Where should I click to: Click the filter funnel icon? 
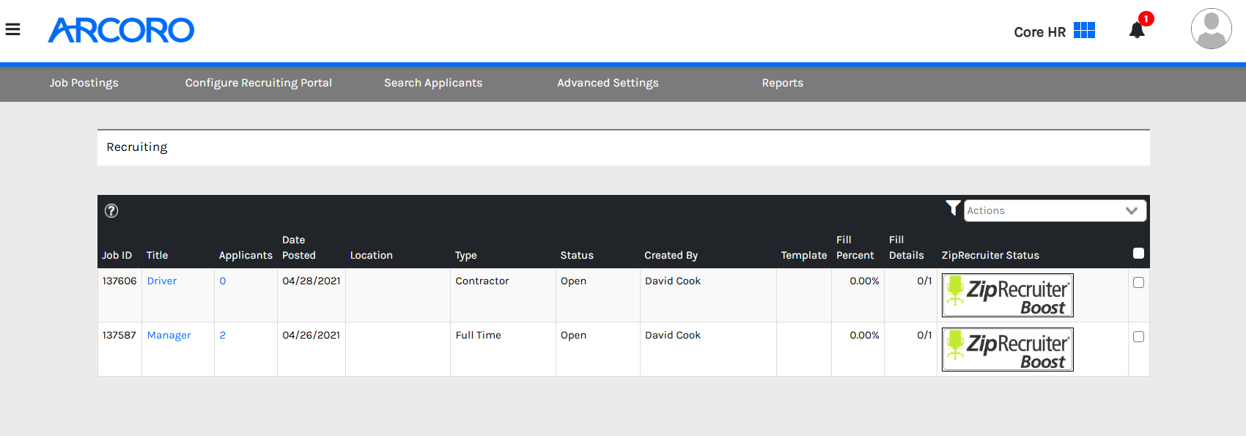(x=953, y=208)
